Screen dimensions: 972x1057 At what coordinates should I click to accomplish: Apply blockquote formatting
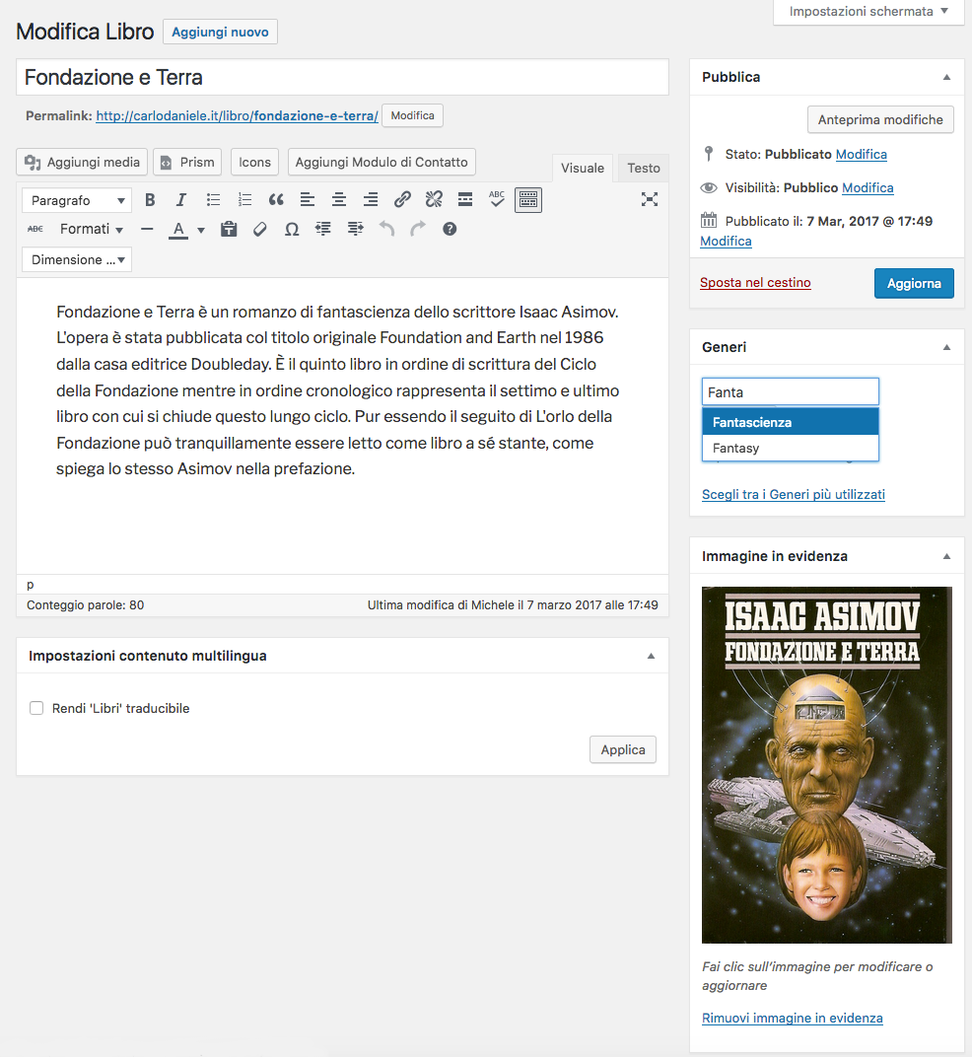click(276, 200)
